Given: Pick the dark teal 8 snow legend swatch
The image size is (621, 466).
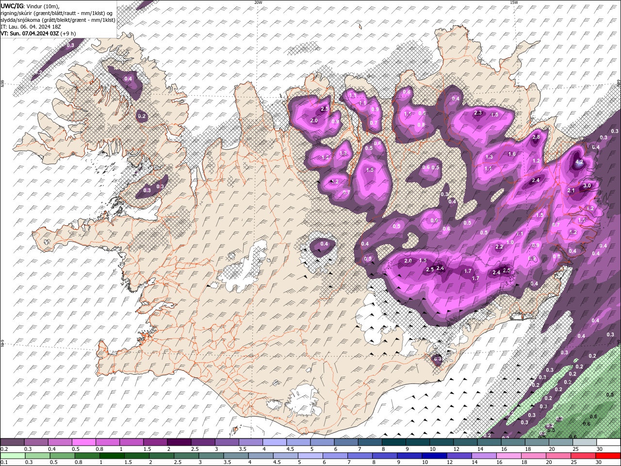Looking at the screenshot, I should (x=393, y=442).
